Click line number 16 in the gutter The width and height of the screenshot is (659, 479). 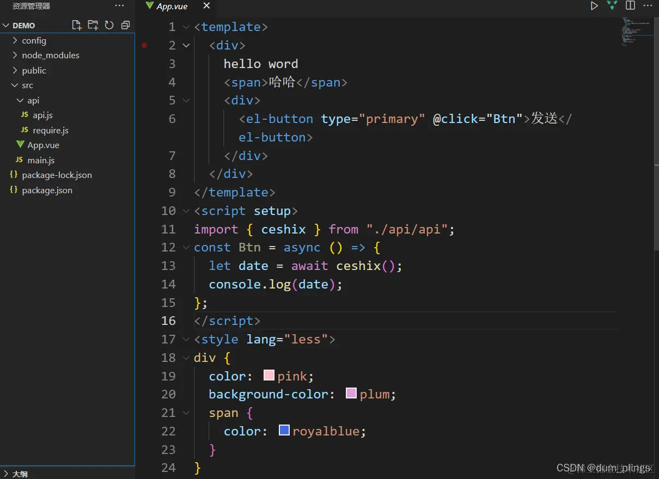pos(169,321)
